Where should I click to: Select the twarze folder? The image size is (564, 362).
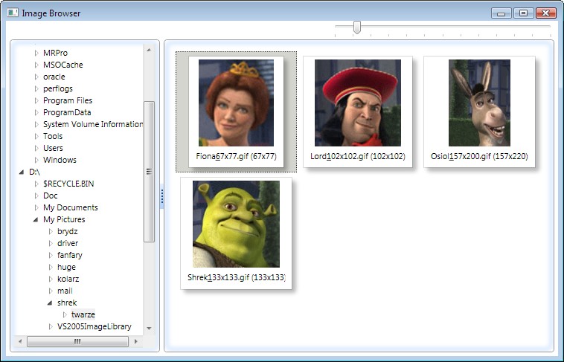[x=83, y=314]
